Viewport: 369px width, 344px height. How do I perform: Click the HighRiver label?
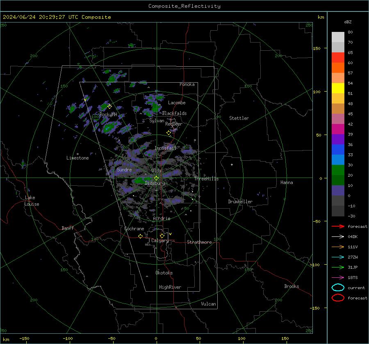click(x=170, y=287)
